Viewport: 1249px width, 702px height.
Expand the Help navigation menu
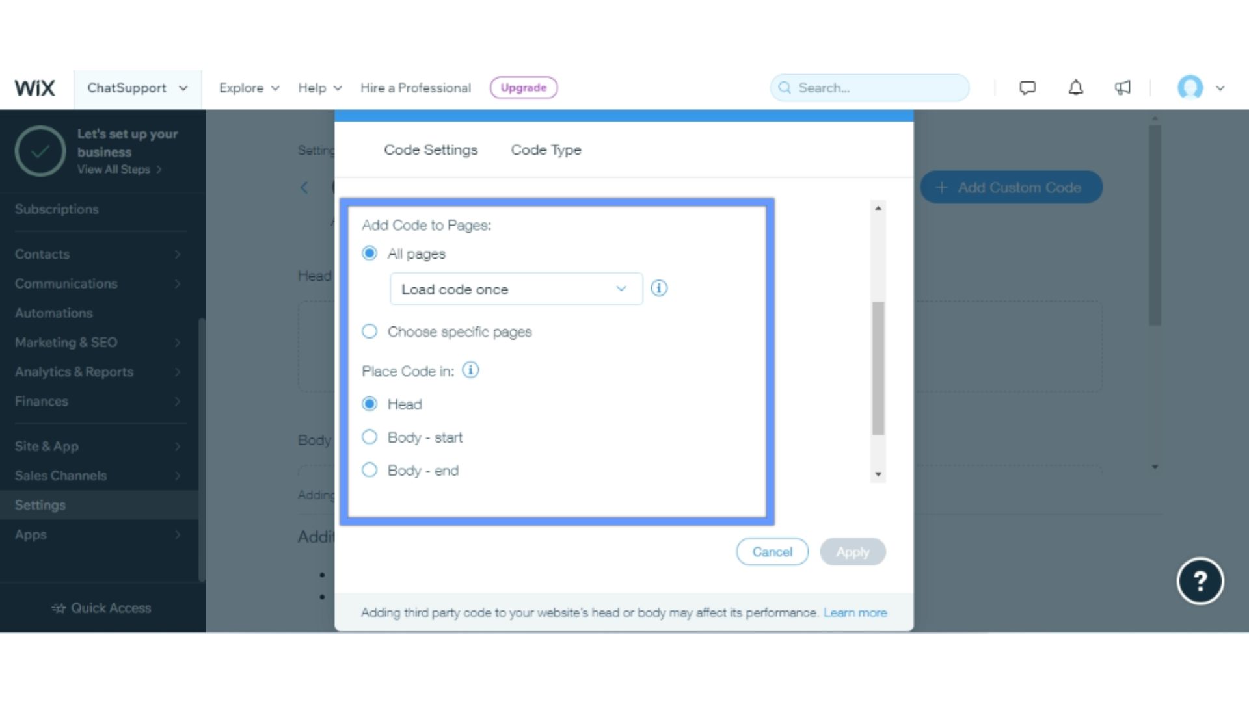[x=321, y=86]
